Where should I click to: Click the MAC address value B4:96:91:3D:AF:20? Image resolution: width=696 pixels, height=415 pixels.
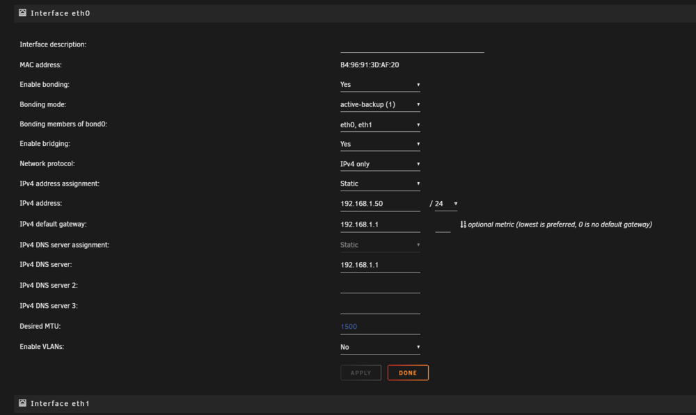pos(370,65)
